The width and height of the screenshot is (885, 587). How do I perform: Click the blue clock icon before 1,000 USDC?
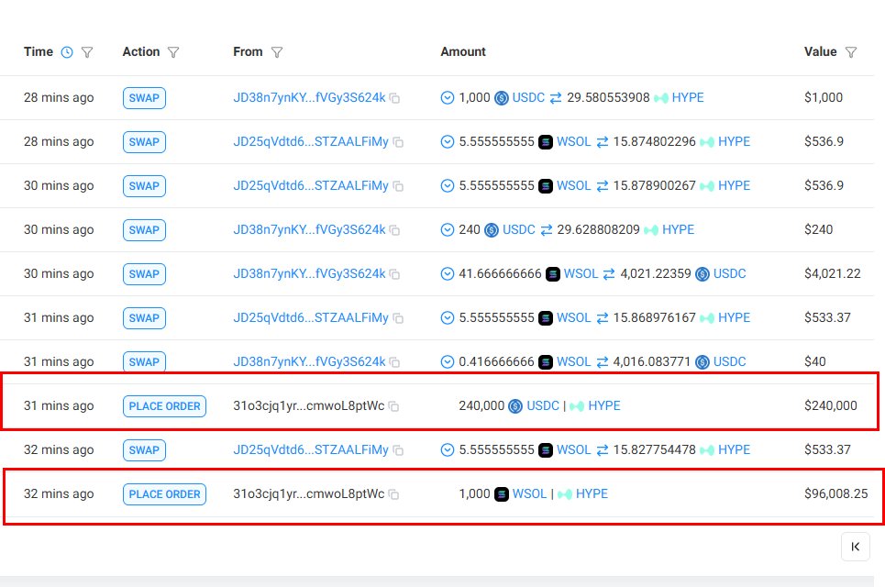(447, 97)
